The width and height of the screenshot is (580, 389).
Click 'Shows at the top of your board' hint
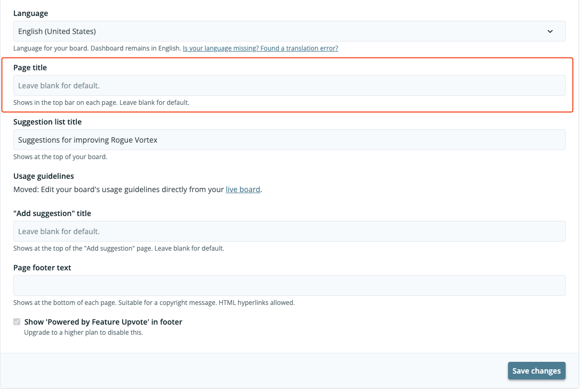pyautogui.click(x=60, y=157)
